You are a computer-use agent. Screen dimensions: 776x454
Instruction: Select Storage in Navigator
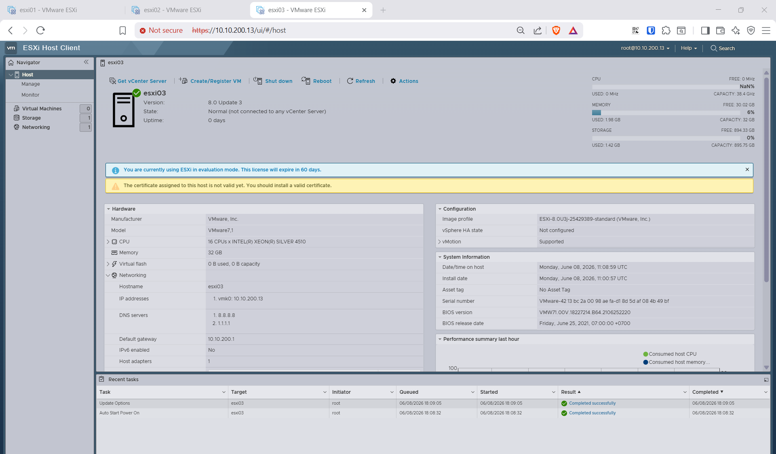pyautogui.click(x=32, y=118)
